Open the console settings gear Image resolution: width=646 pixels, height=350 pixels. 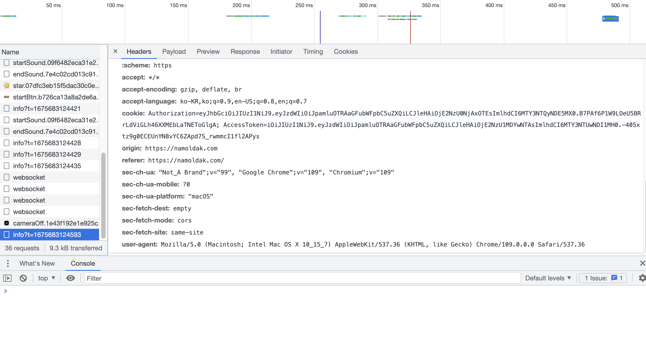coord(642,278)
